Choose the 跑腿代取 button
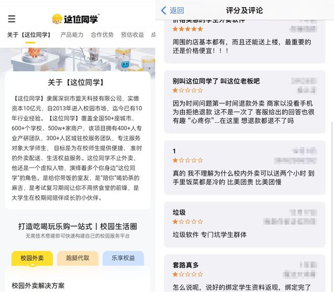The height and width of the screenshot is (292, 334). pos(78,258)
